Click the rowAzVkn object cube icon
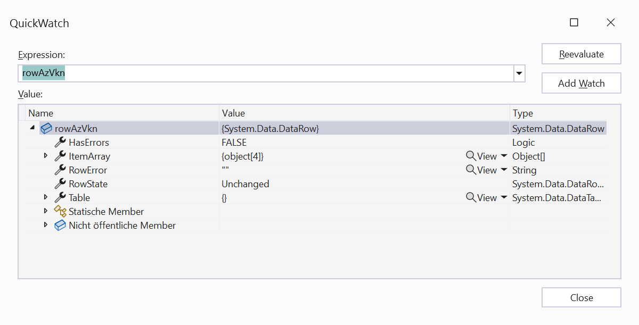Screen dimensions: 639x325 [x=46, y=128]
